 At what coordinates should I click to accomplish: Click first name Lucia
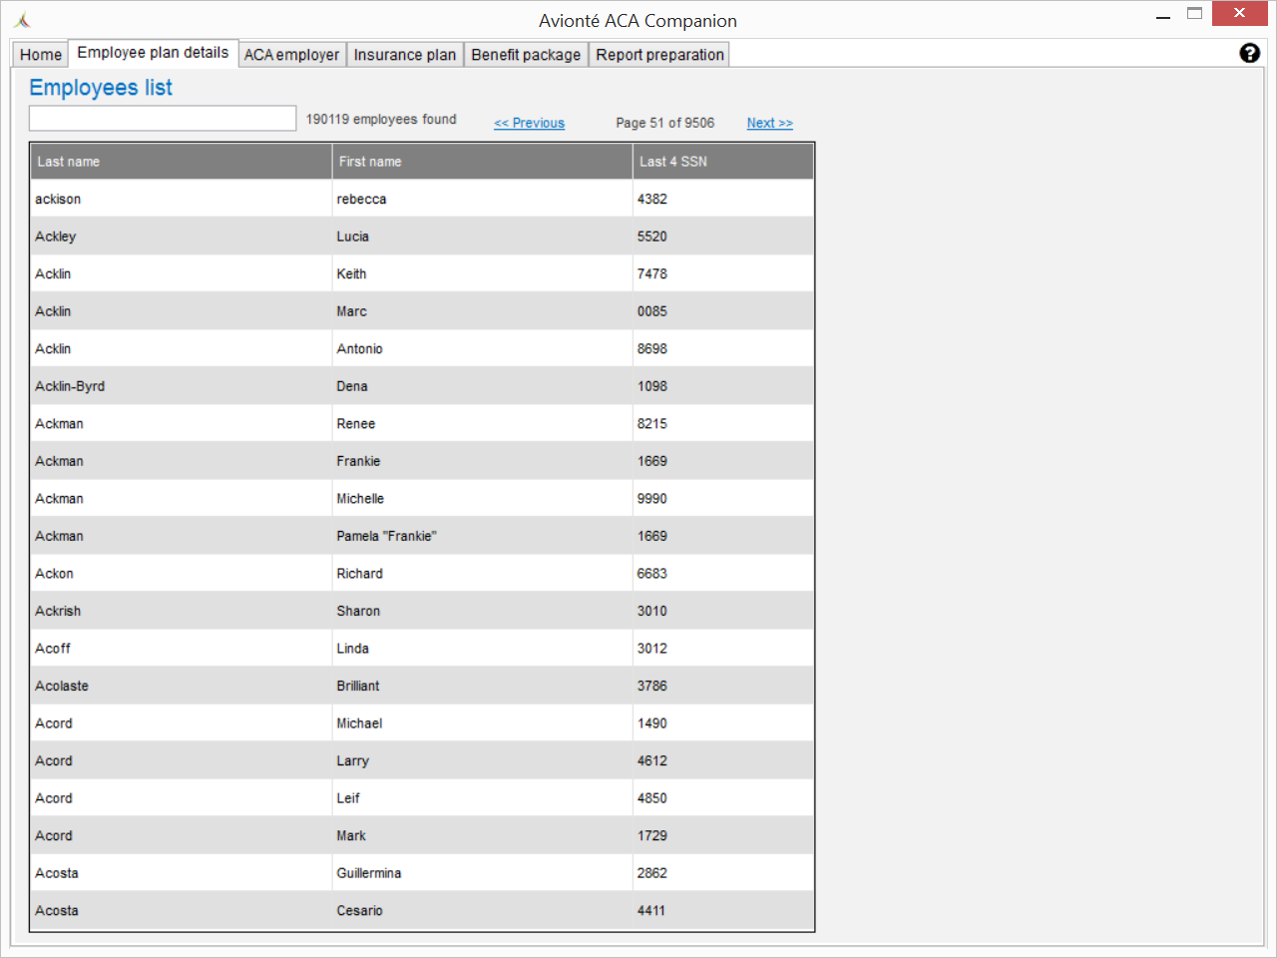coord(353,237)
